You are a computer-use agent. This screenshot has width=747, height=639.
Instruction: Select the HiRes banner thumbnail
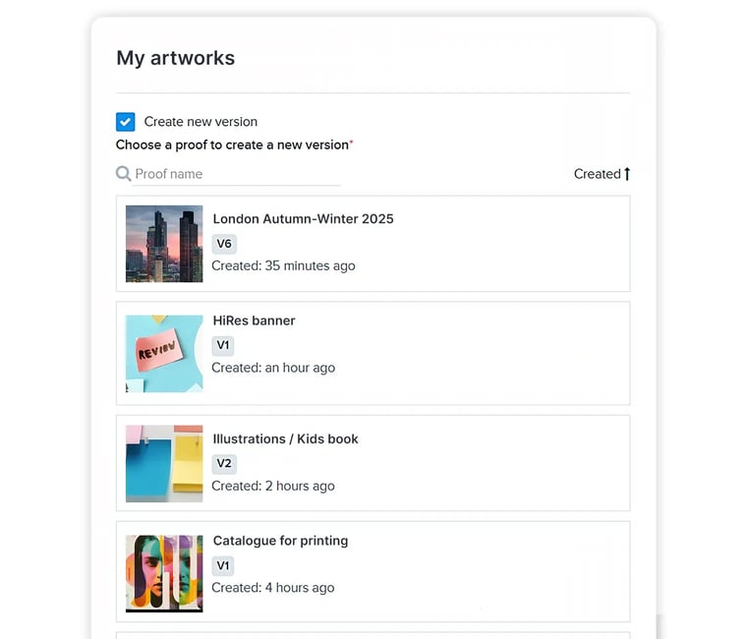coord(164,354)
